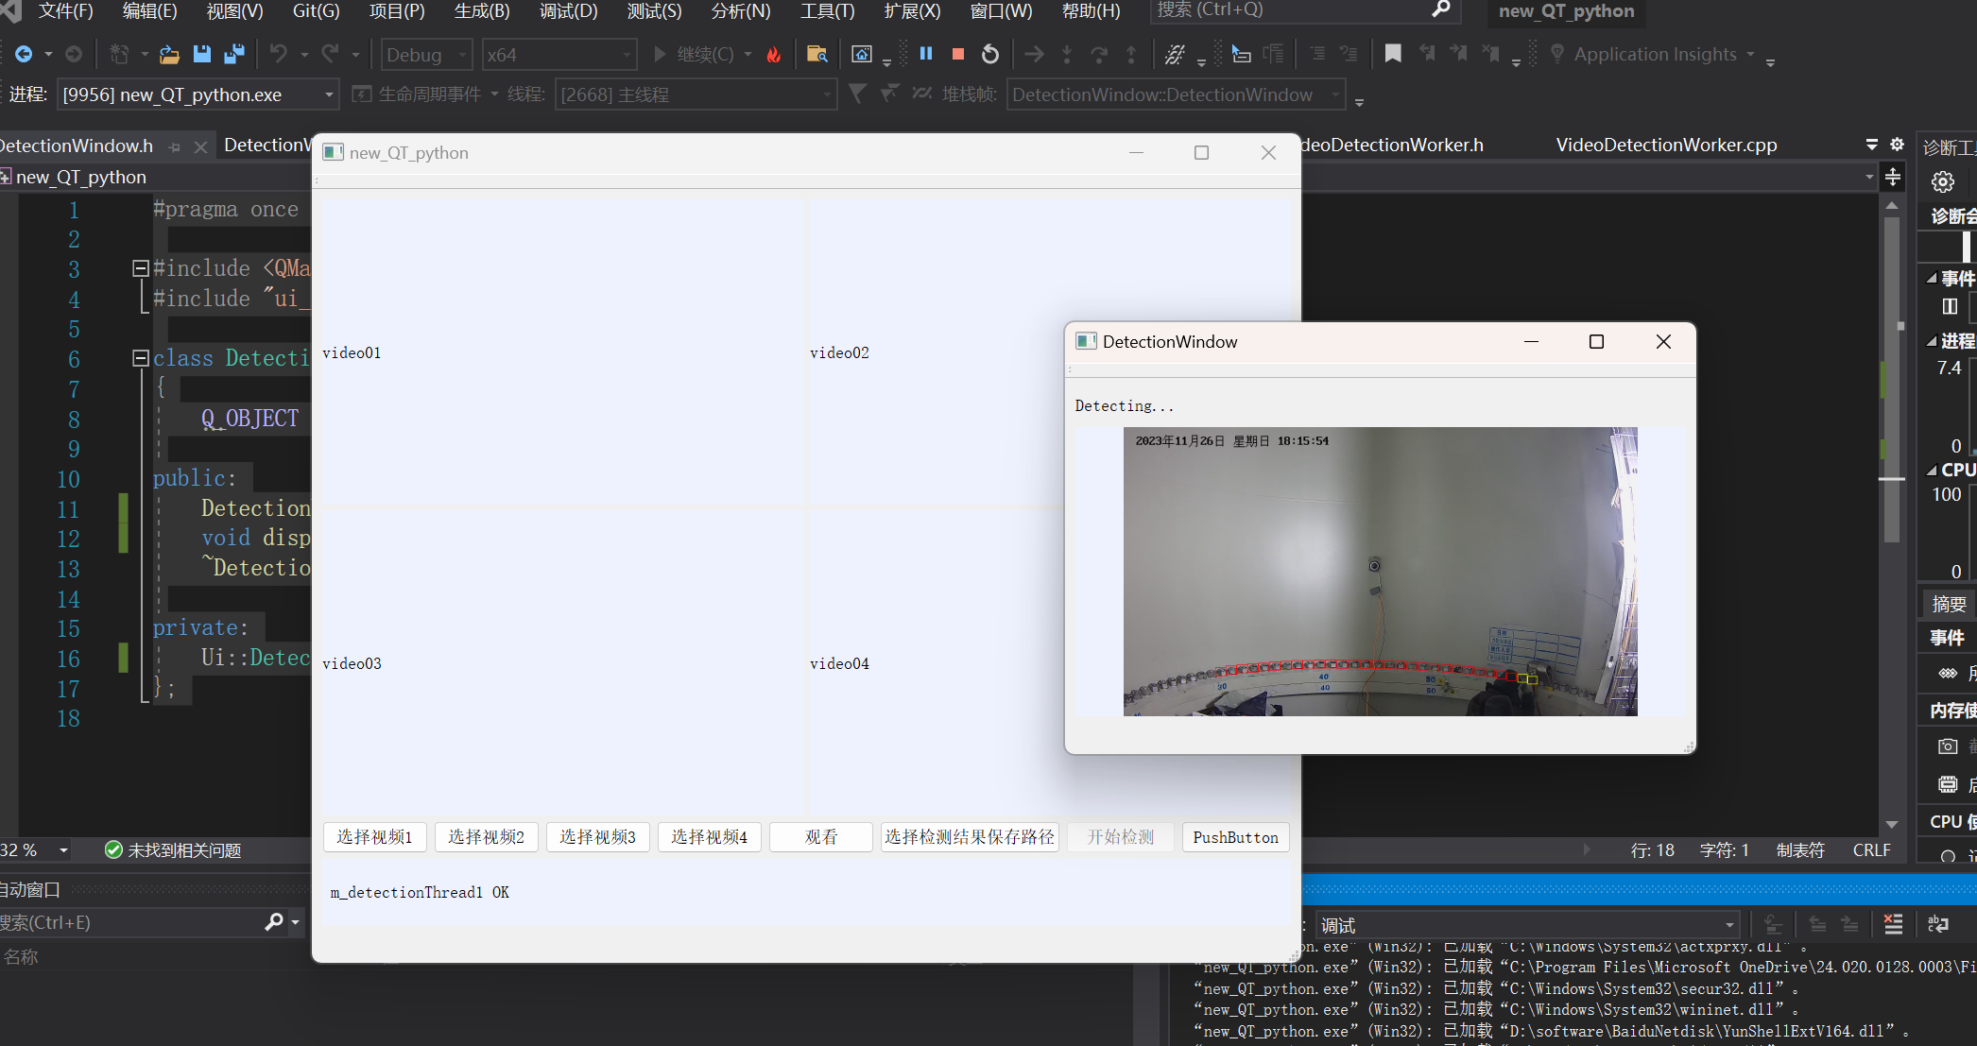The height and width of the screenshot is (1046, 1977).
Task: Click the Pause debugging icon
Action: (926, 55)
